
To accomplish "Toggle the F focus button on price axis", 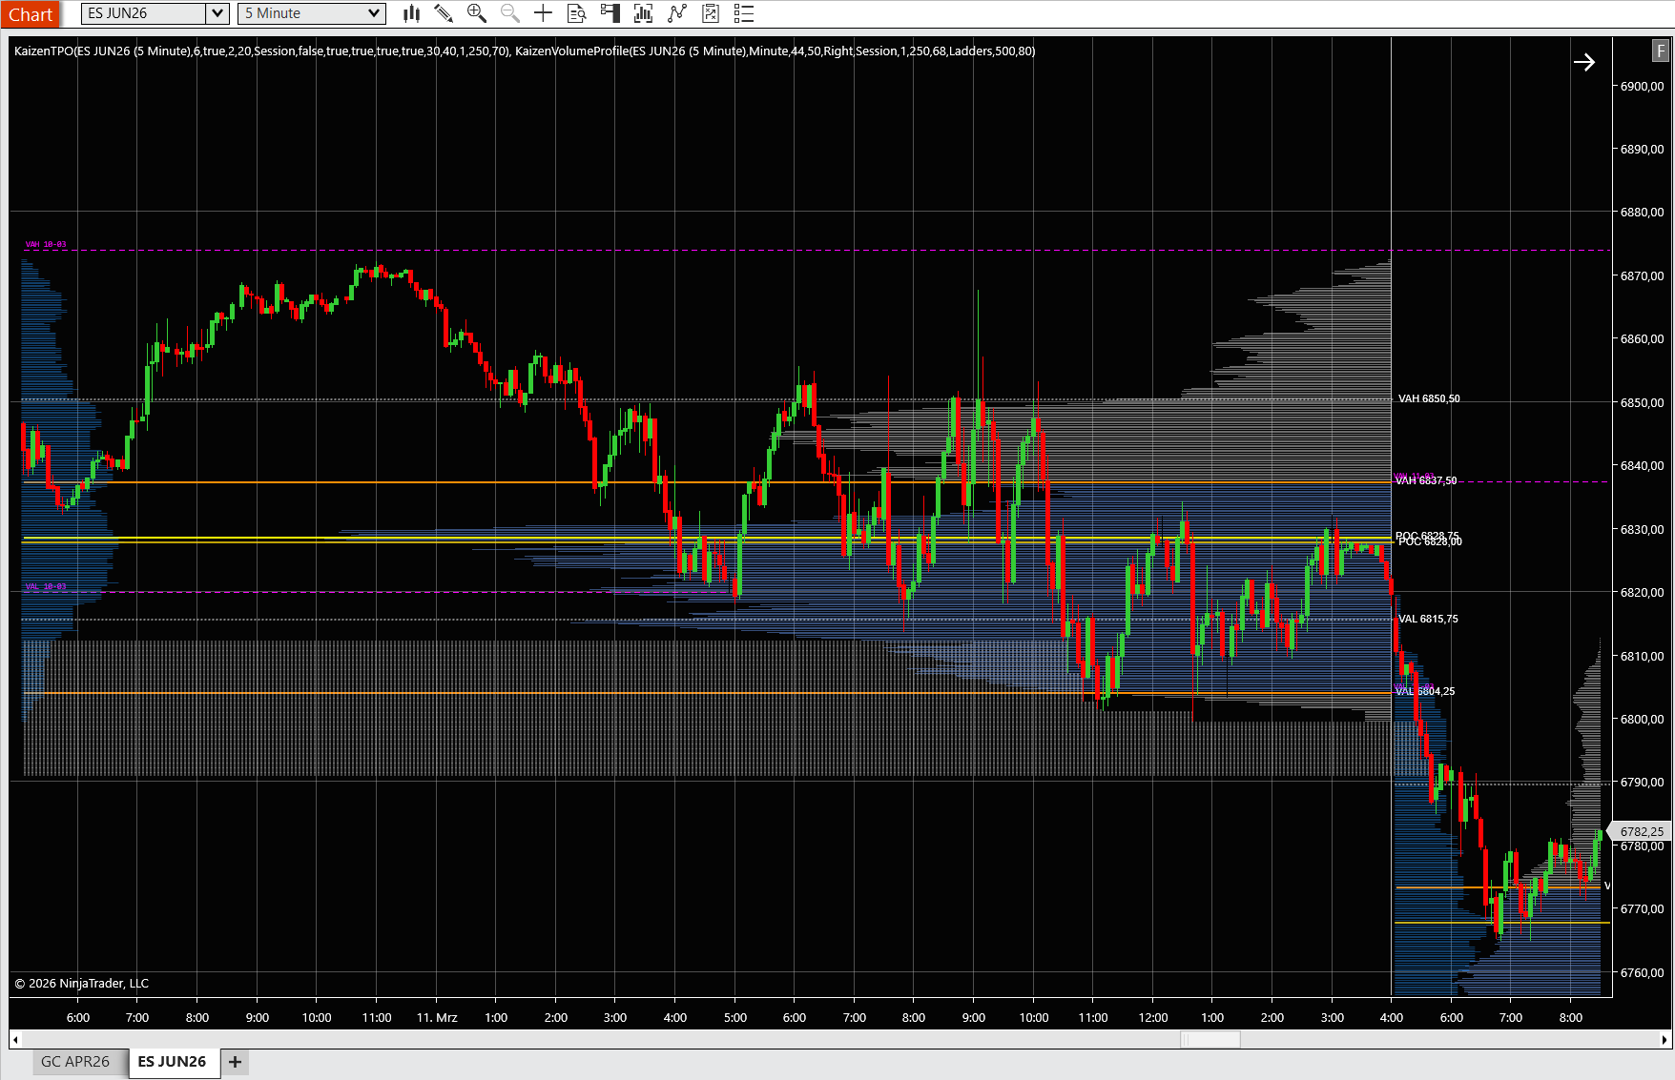I will tap(1658, 51).
